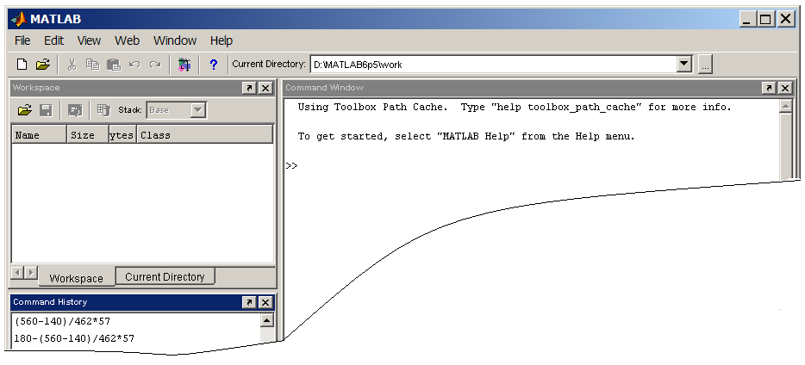Open the Edit menu

click(x=54, y=40)
